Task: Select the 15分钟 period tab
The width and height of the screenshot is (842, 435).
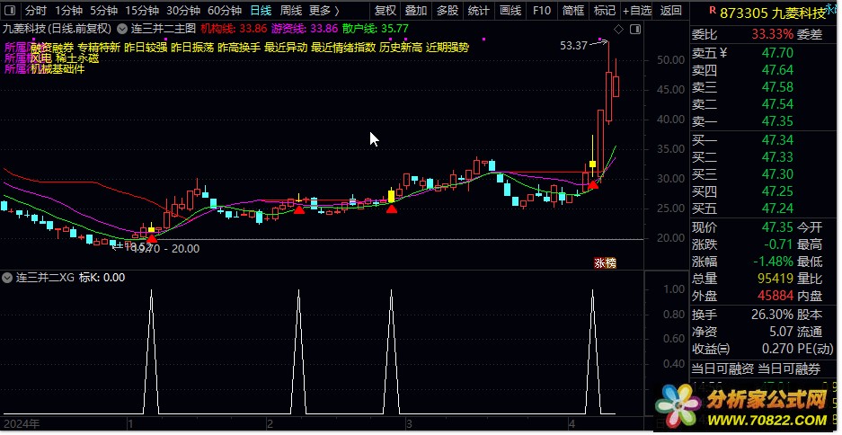Action: (142, 10)
